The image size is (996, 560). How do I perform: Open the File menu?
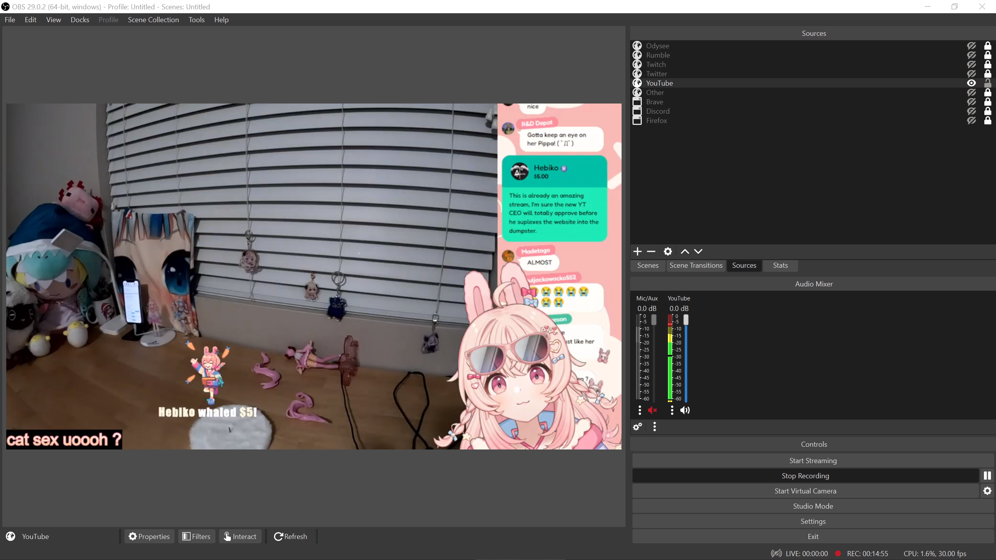[x=10, y=19]
